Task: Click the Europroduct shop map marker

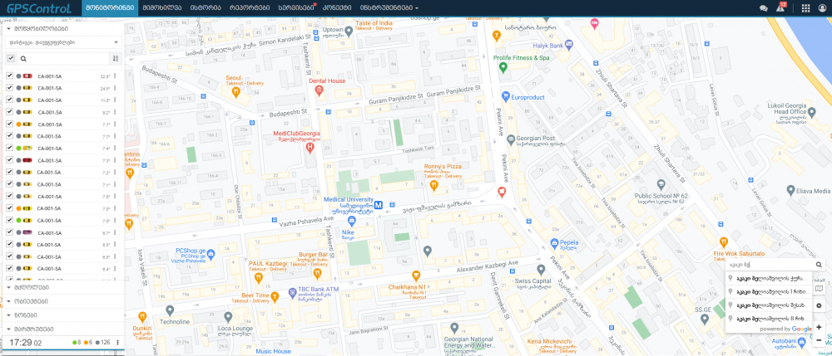Action: pyautogui.click(x=506, y=97)
